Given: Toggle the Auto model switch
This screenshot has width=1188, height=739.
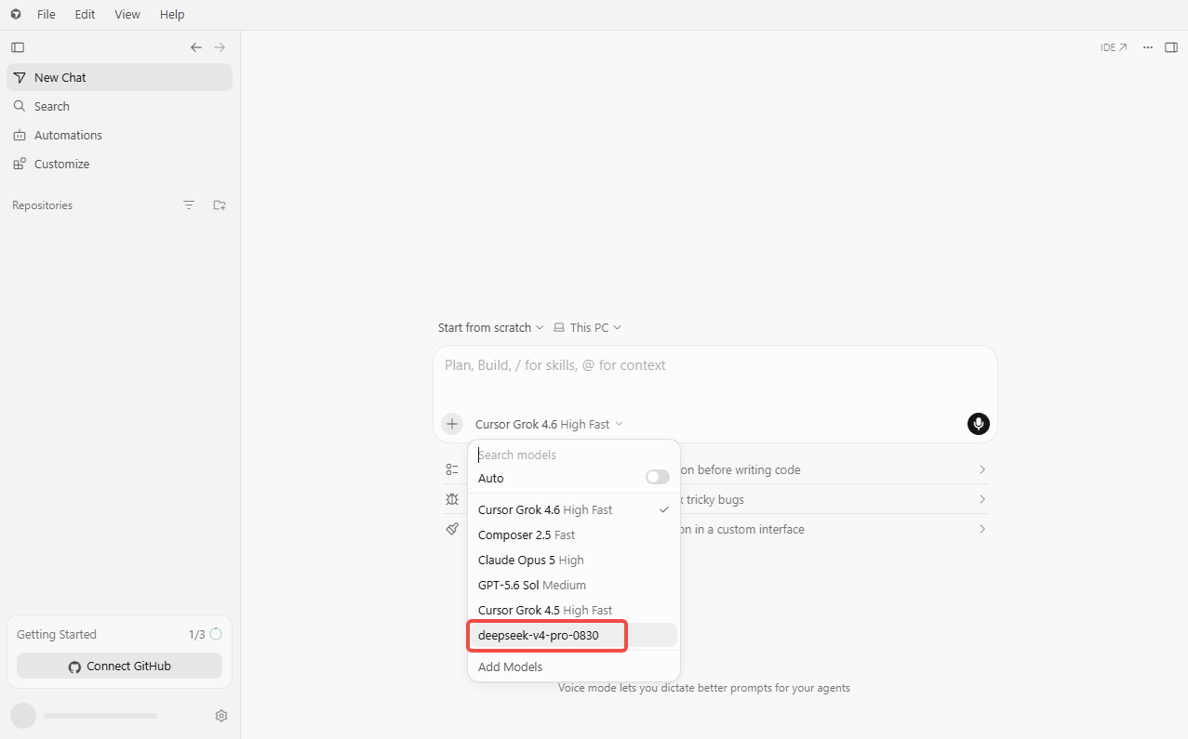Looking at the screenshot, I should click(658, 477).
